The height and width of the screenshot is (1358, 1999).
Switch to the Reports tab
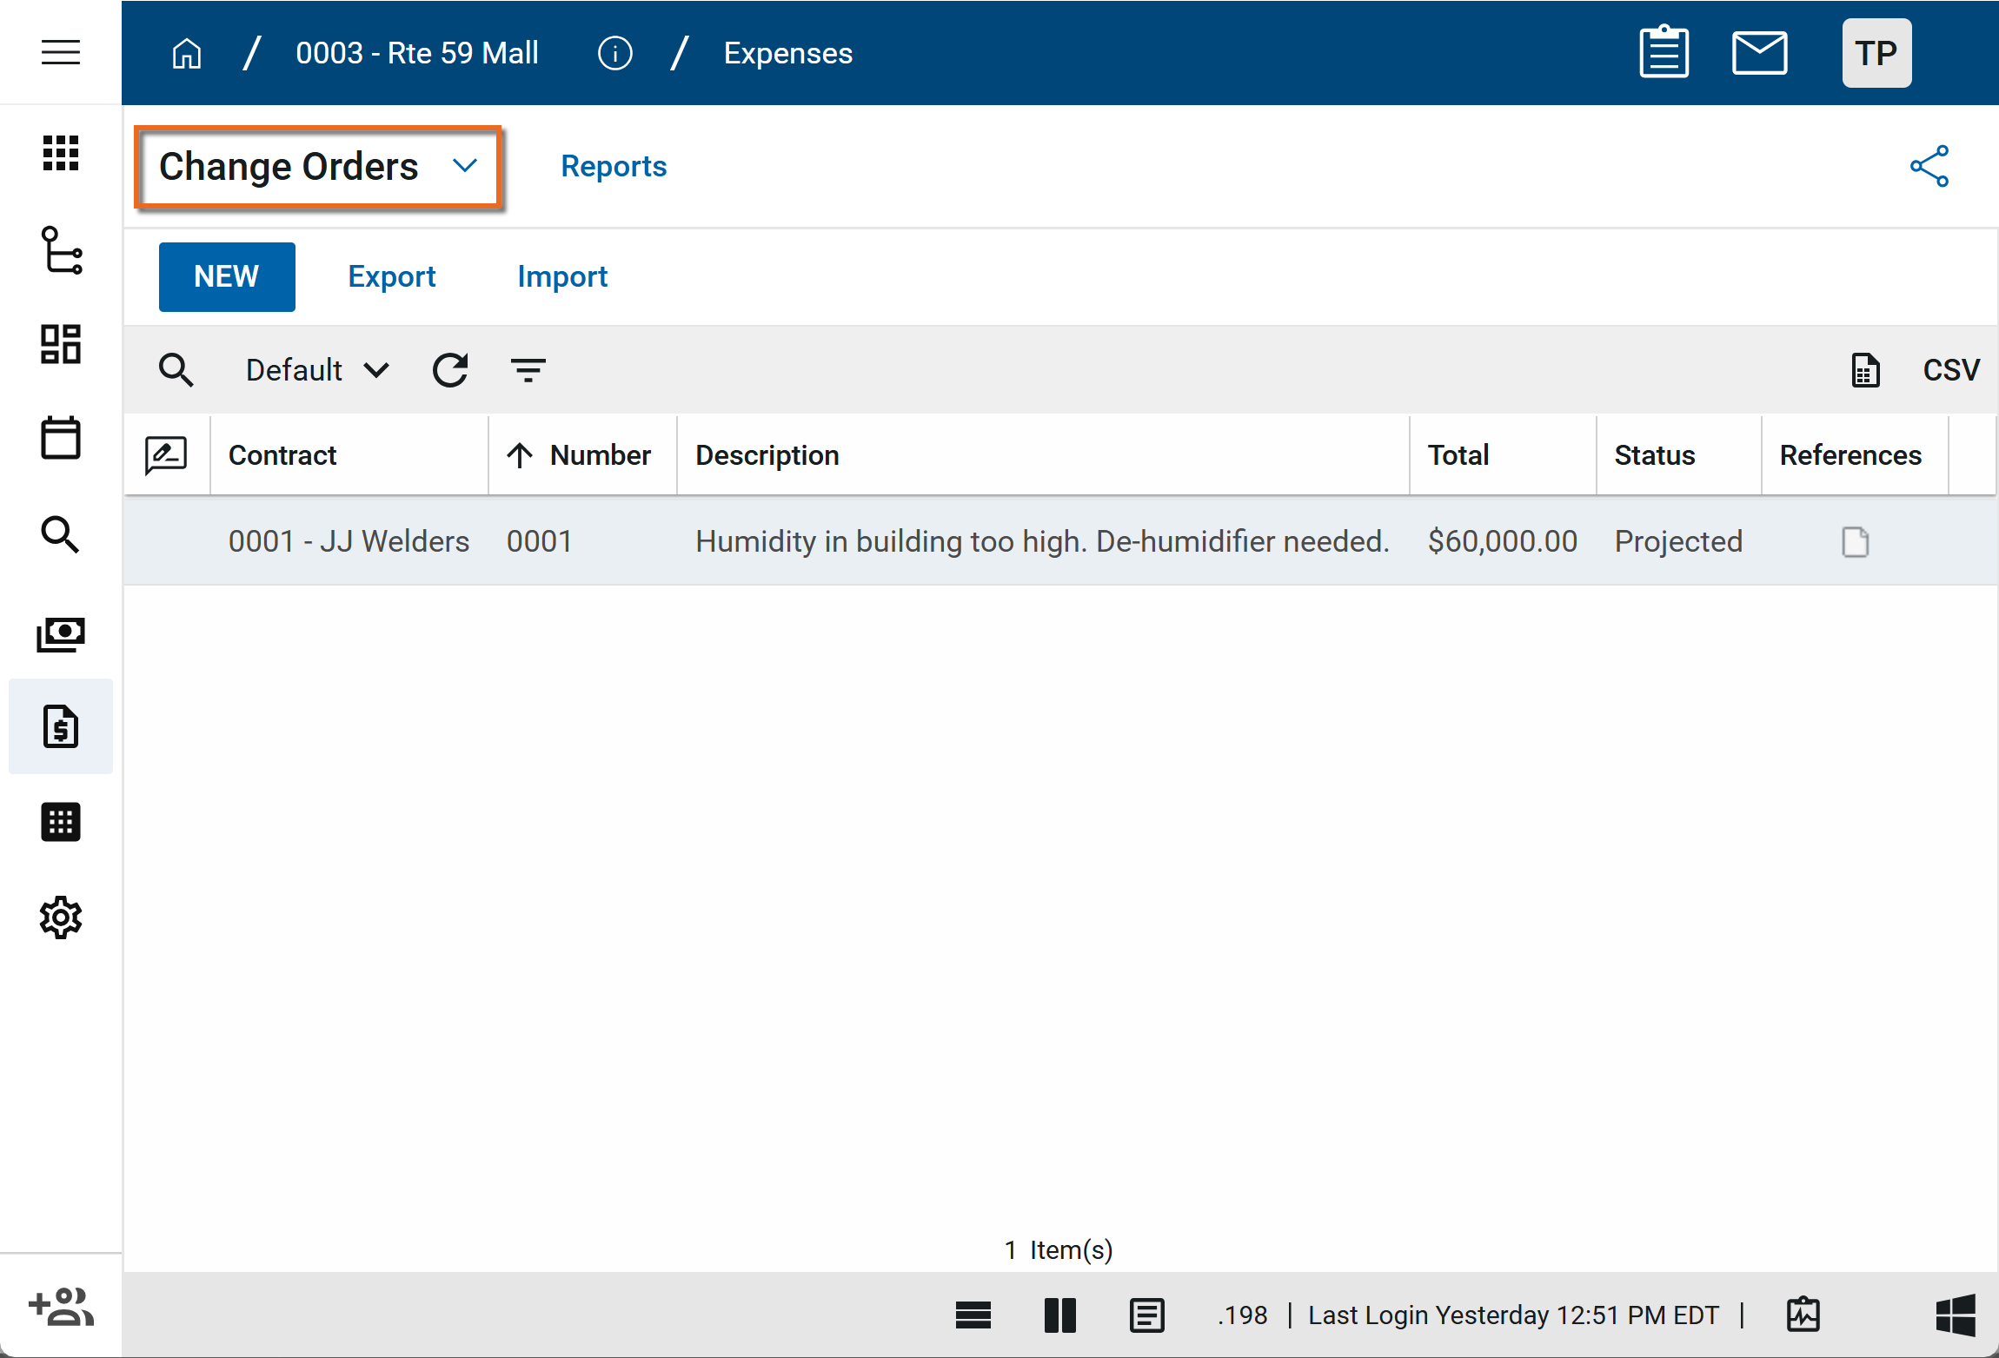pyautogui.click(x=614, y=166)
